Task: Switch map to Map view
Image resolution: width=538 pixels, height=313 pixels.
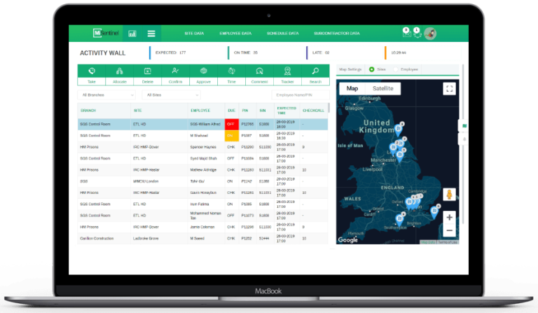Action: [352, 88]
